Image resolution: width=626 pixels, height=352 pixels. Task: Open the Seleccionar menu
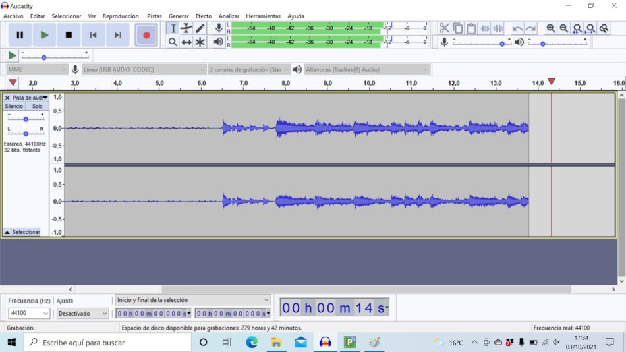(x=67, y=16)
